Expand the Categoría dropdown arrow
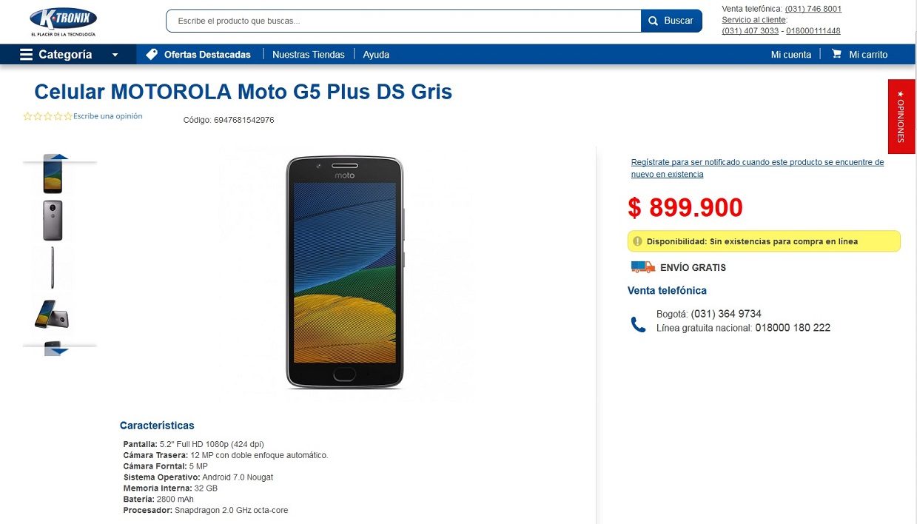The width and height of the screenshot is (917, 524). pyautogui.click(x=115, y=55)
